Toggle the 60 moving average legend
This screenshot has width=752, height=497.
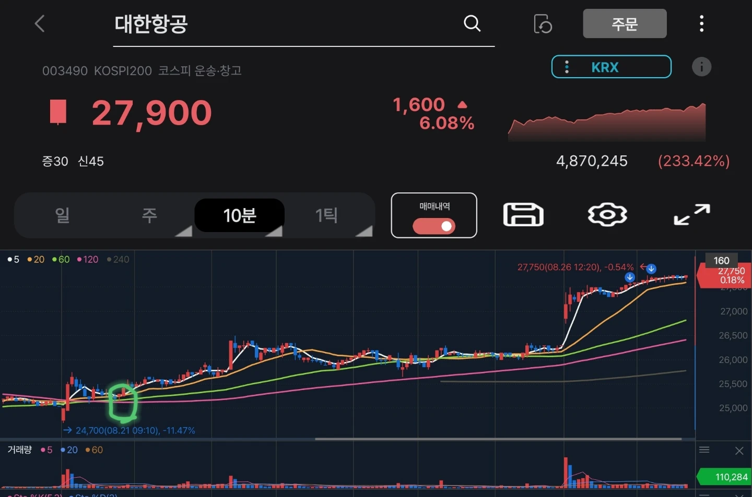(x=61, y=259)
